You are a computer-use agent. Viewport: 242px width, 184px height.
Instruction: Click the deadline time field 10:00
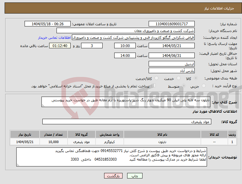tap(125, 46)
